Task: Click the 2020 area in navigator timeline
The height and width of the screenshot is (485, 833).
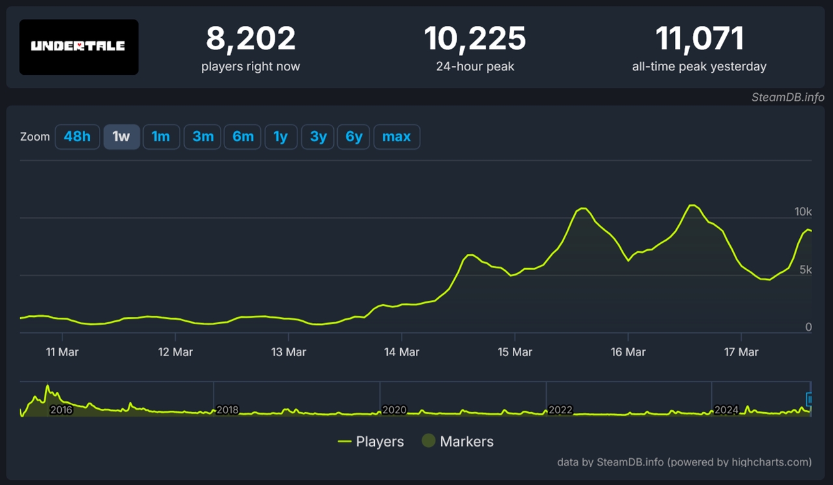Action: 394,410
